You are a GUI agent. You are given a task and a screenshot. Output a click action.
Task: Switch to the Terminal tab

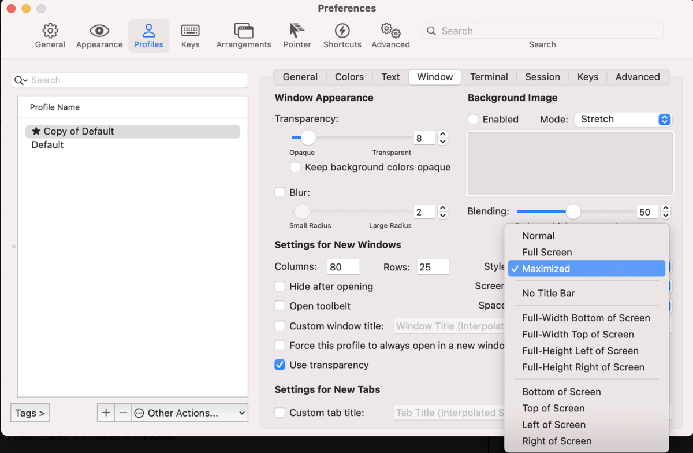489,77
